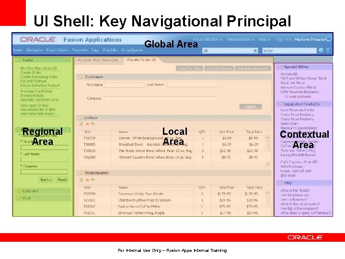This screenshot has height=259, width=345.
Task: Open the Tasks panel dropdown menu
Action: pos(68,60)
